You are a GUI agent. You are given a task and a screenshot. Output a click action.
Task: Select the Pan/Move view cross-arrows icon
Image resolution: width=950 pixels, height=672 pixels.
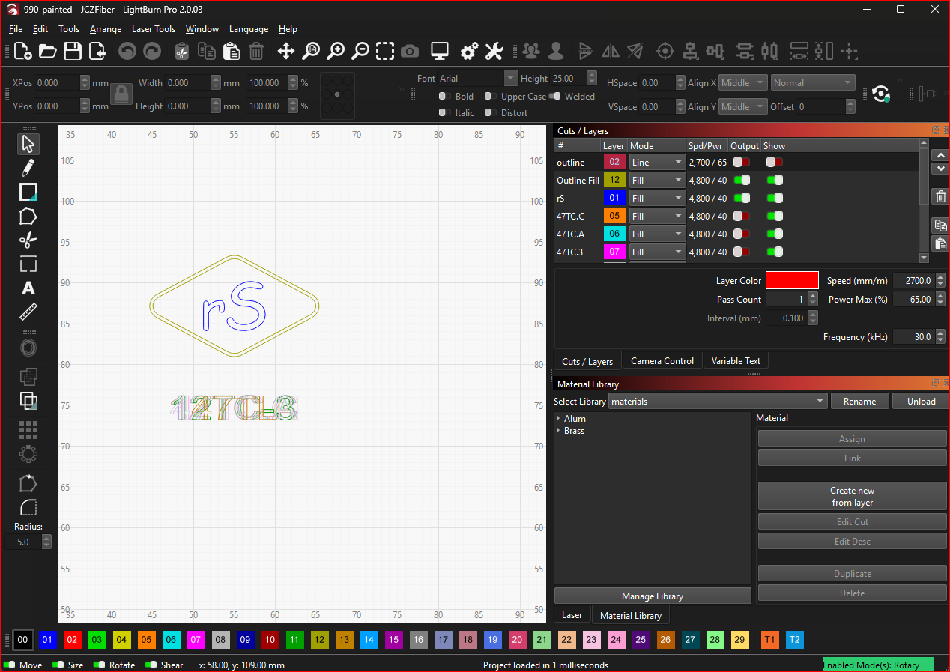286,51
